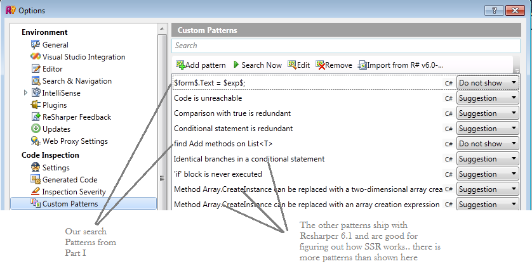Click the Remove button label
This screenshot has width=532, height=266.
[339, 65]
